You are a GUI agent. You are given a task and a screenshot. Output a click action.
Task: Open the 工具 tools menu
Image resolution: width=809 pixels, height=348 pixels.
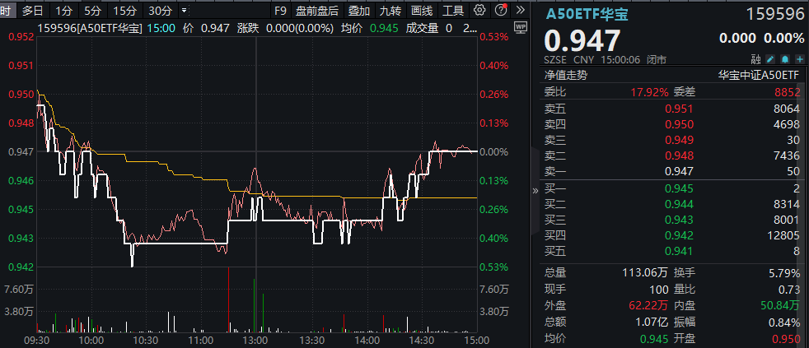pos(453,11)
